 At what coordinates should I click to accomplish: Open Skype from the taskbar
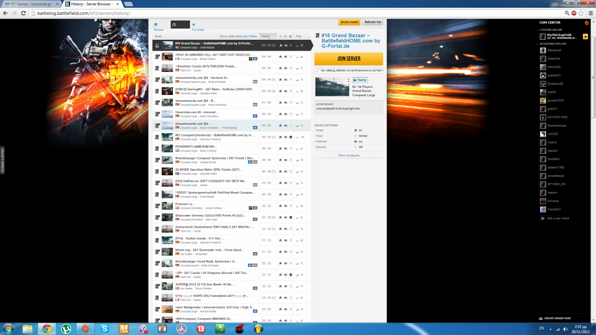(x=104, y=328)
